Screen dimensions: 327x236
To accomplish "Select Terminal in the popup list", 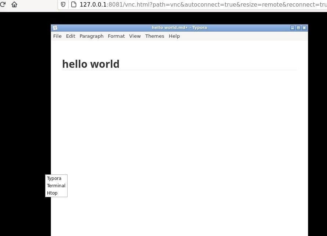I will (x=56, y=185).
